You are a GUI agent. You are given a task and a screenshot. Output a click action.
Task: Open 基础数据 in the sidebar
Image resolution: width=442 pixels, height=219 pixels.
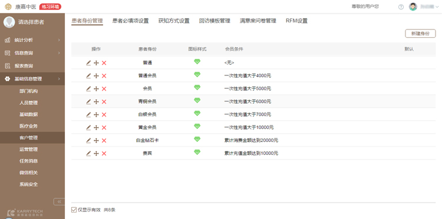(x=28, y=114)
